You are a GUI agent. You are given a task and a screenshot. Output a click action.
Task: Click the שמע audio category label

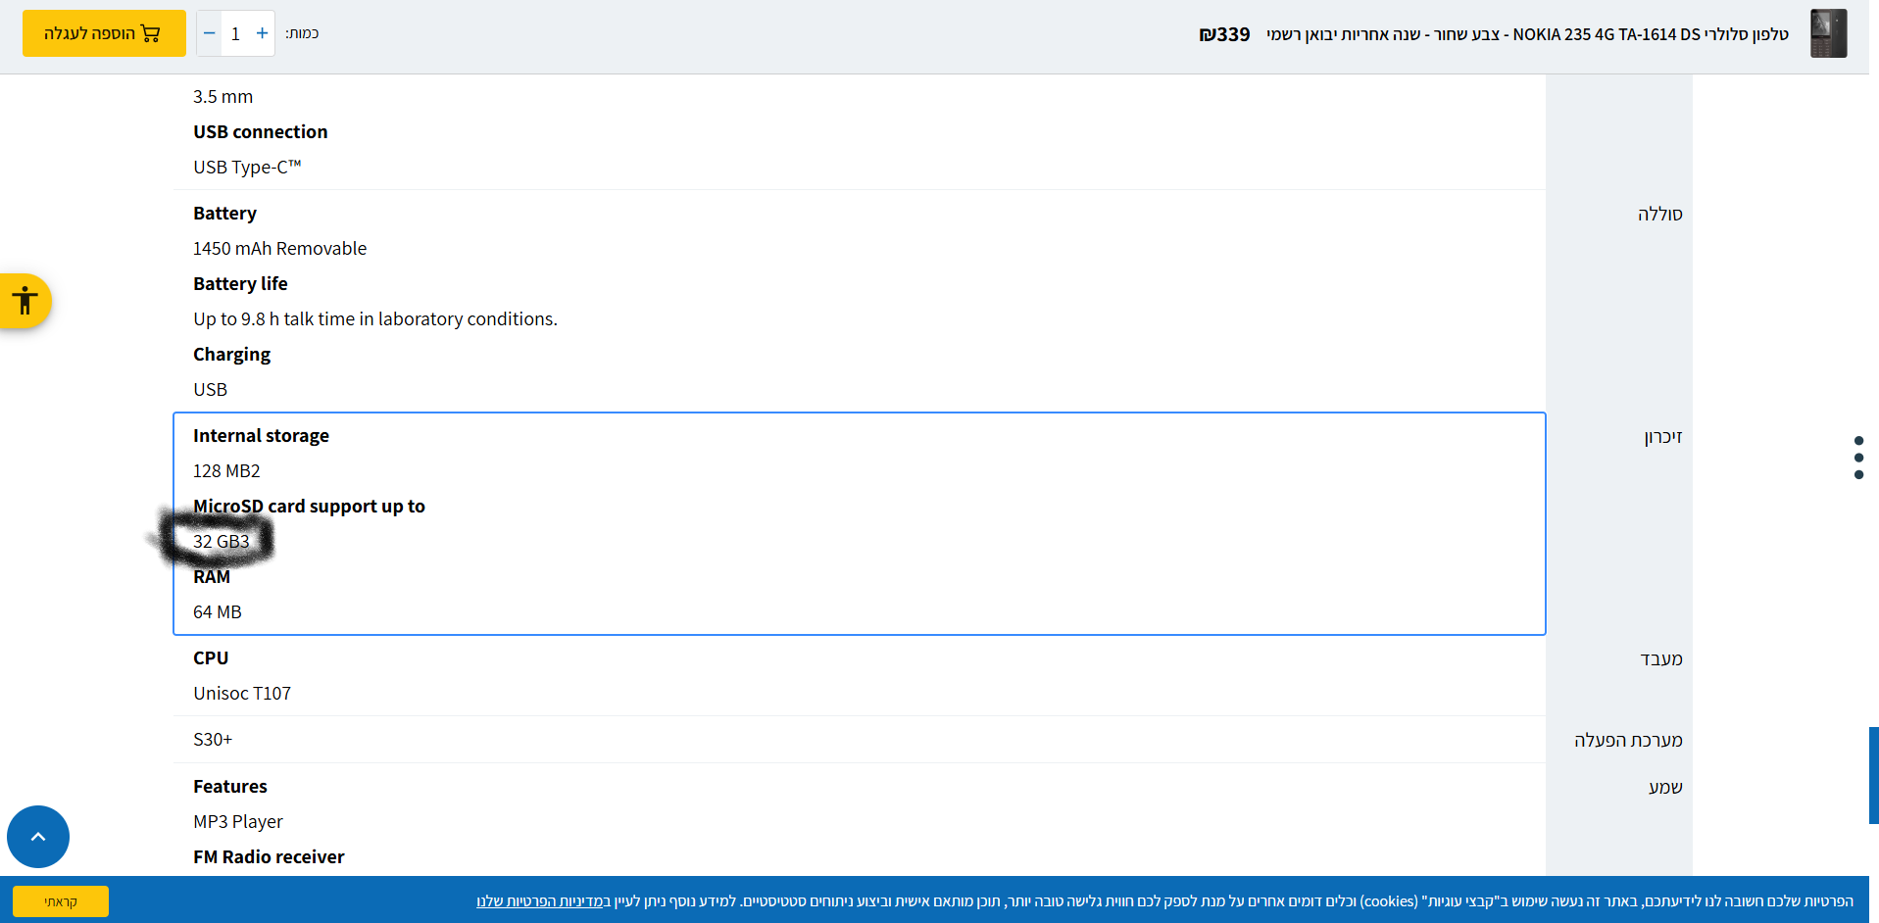[1665, 788]
